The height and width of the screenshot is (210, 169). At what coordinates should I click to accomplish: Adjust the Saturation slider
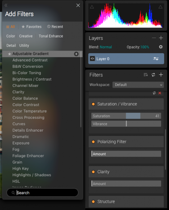(x=126, y=116)
